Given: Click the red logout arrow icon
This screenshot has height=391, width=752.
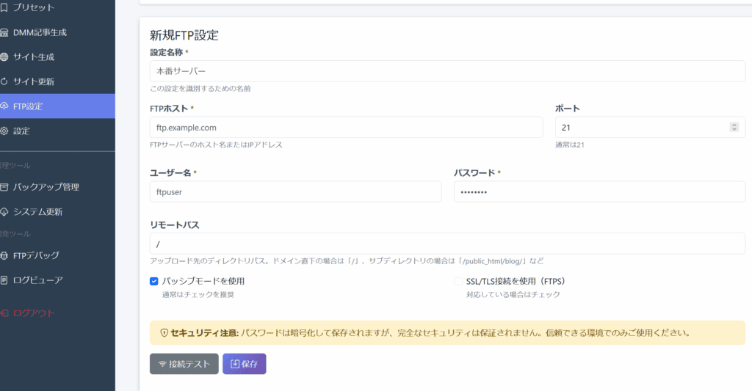Looking at the screenshot, I should point(4,313).
